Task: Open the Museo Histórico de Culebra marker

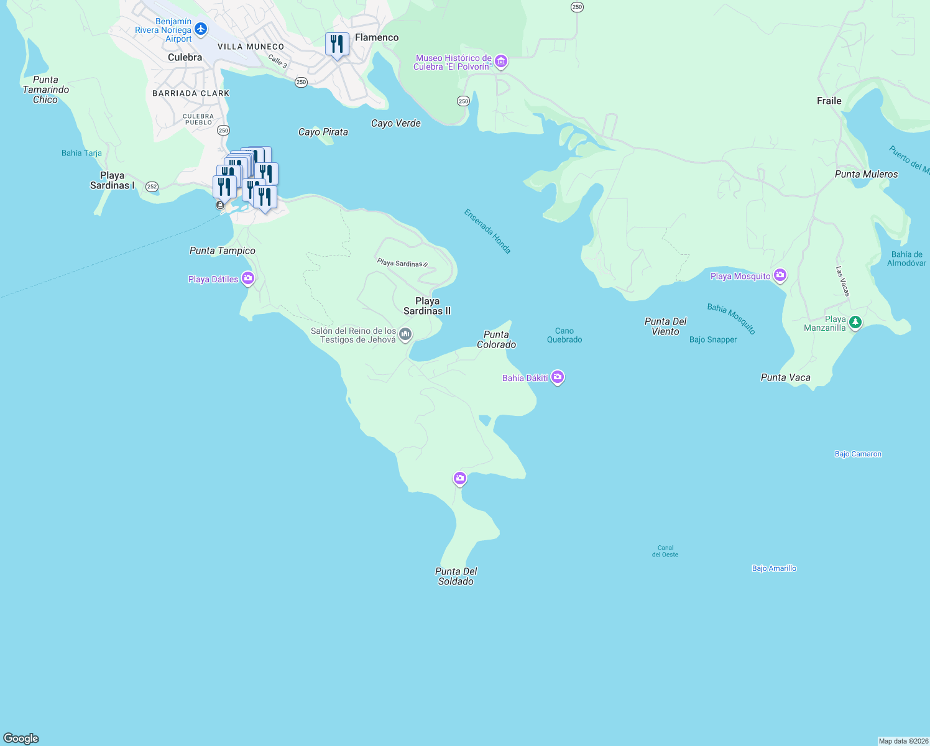Action: tap(501, 62)
